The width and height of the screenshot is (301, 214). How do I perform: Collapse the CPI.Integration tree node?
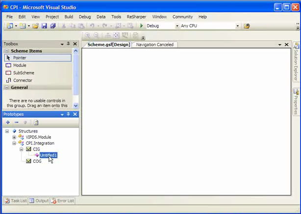[x=14, y=143]
